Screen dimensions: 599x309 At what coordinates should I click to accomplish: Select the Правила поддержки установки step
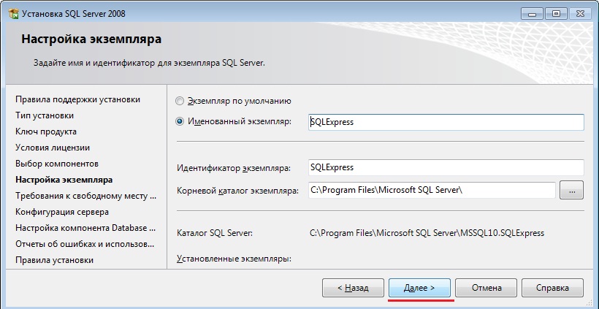[78, 99]
